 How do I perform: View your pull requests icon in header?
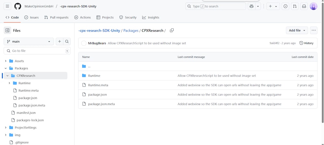coord(295,6)
